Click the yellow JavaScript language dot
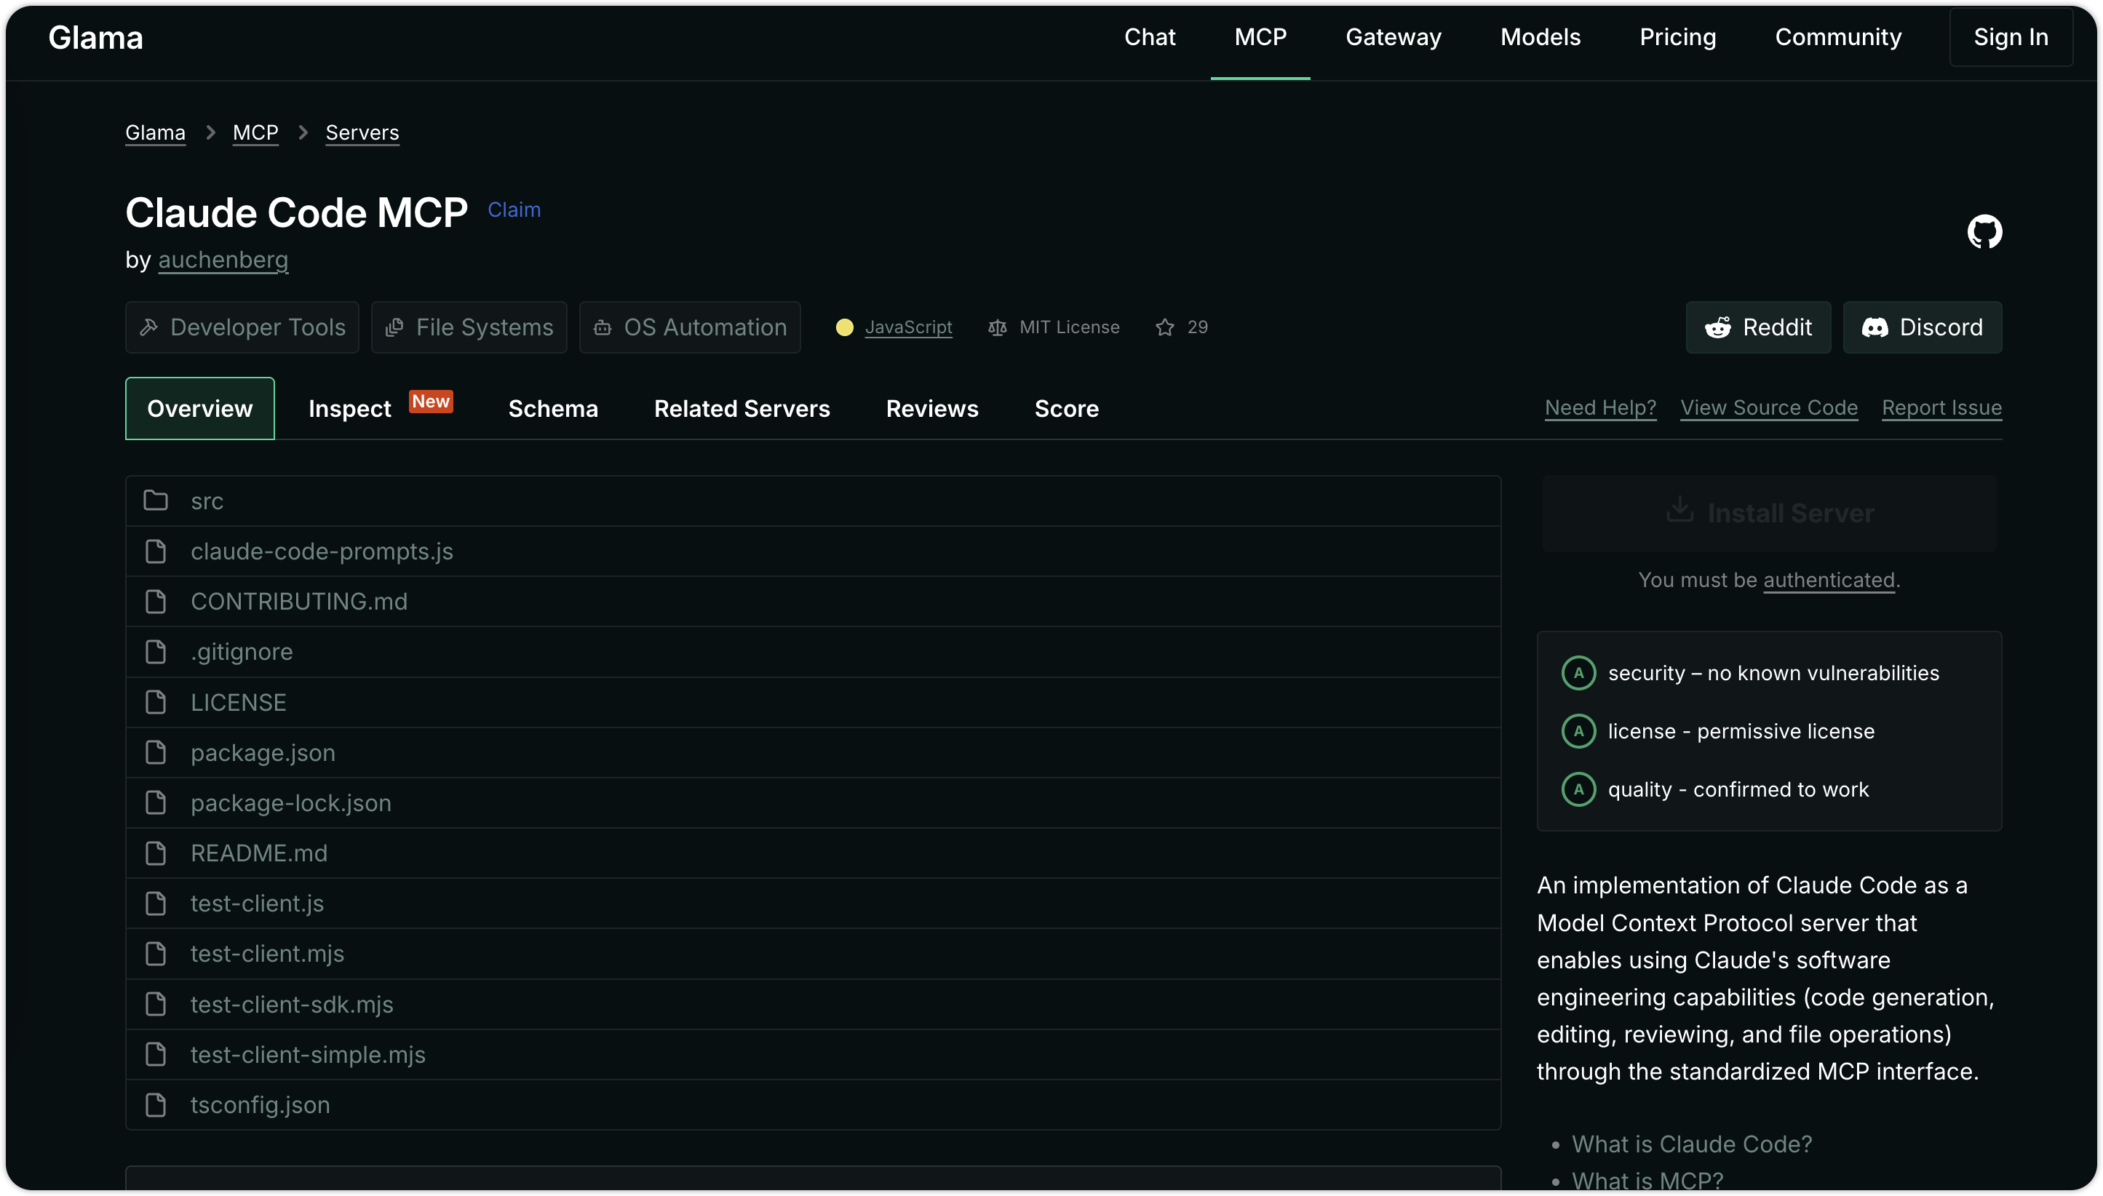2103x1196 pixels. (845, 327)
